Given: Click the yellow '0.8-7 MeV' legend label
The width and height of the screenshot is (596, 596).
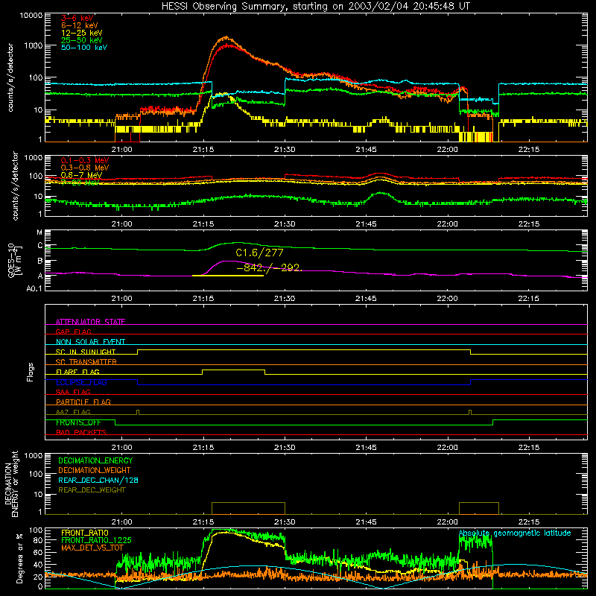Looking at the screenshot, I should coord(81,175).
